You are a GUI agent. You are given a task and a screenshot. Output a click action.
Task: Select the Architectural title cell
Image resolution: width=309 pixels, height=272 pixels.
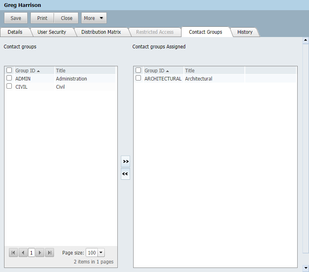tap(199, 78)
